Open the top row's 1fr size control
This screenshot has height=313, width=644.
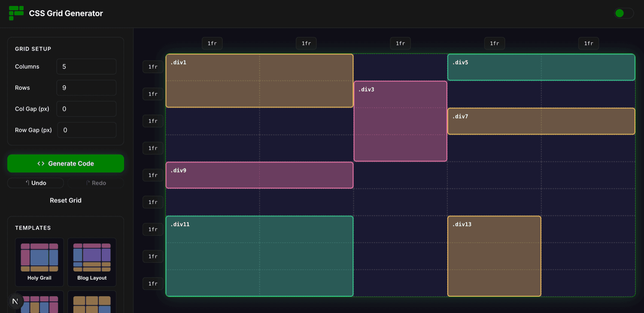(x=153, y=66)
